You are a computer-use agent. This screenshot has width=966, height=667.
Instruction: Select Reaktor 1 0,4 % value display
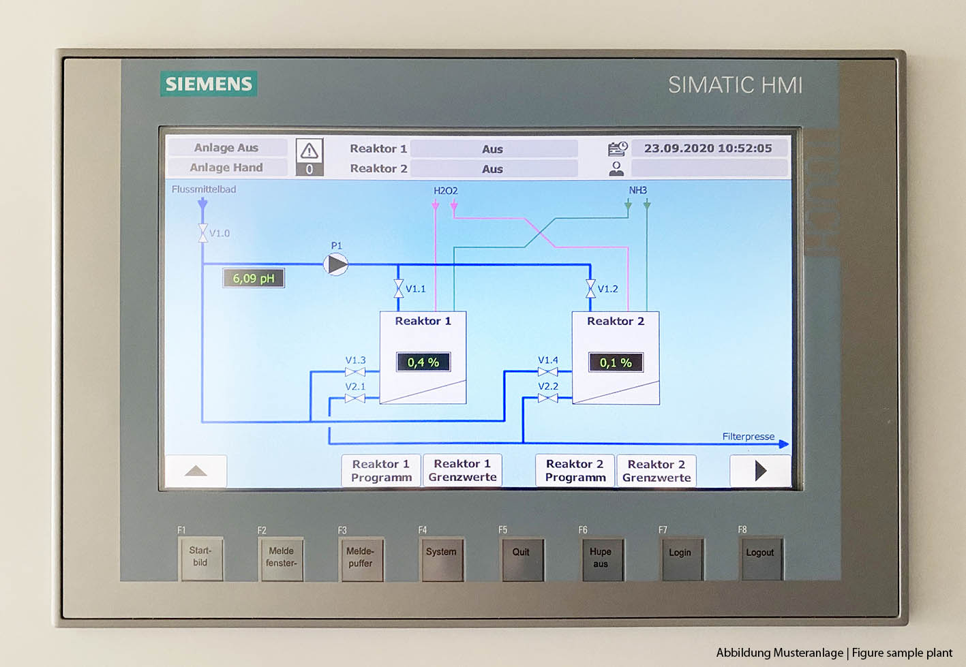(x=423, y=362)
